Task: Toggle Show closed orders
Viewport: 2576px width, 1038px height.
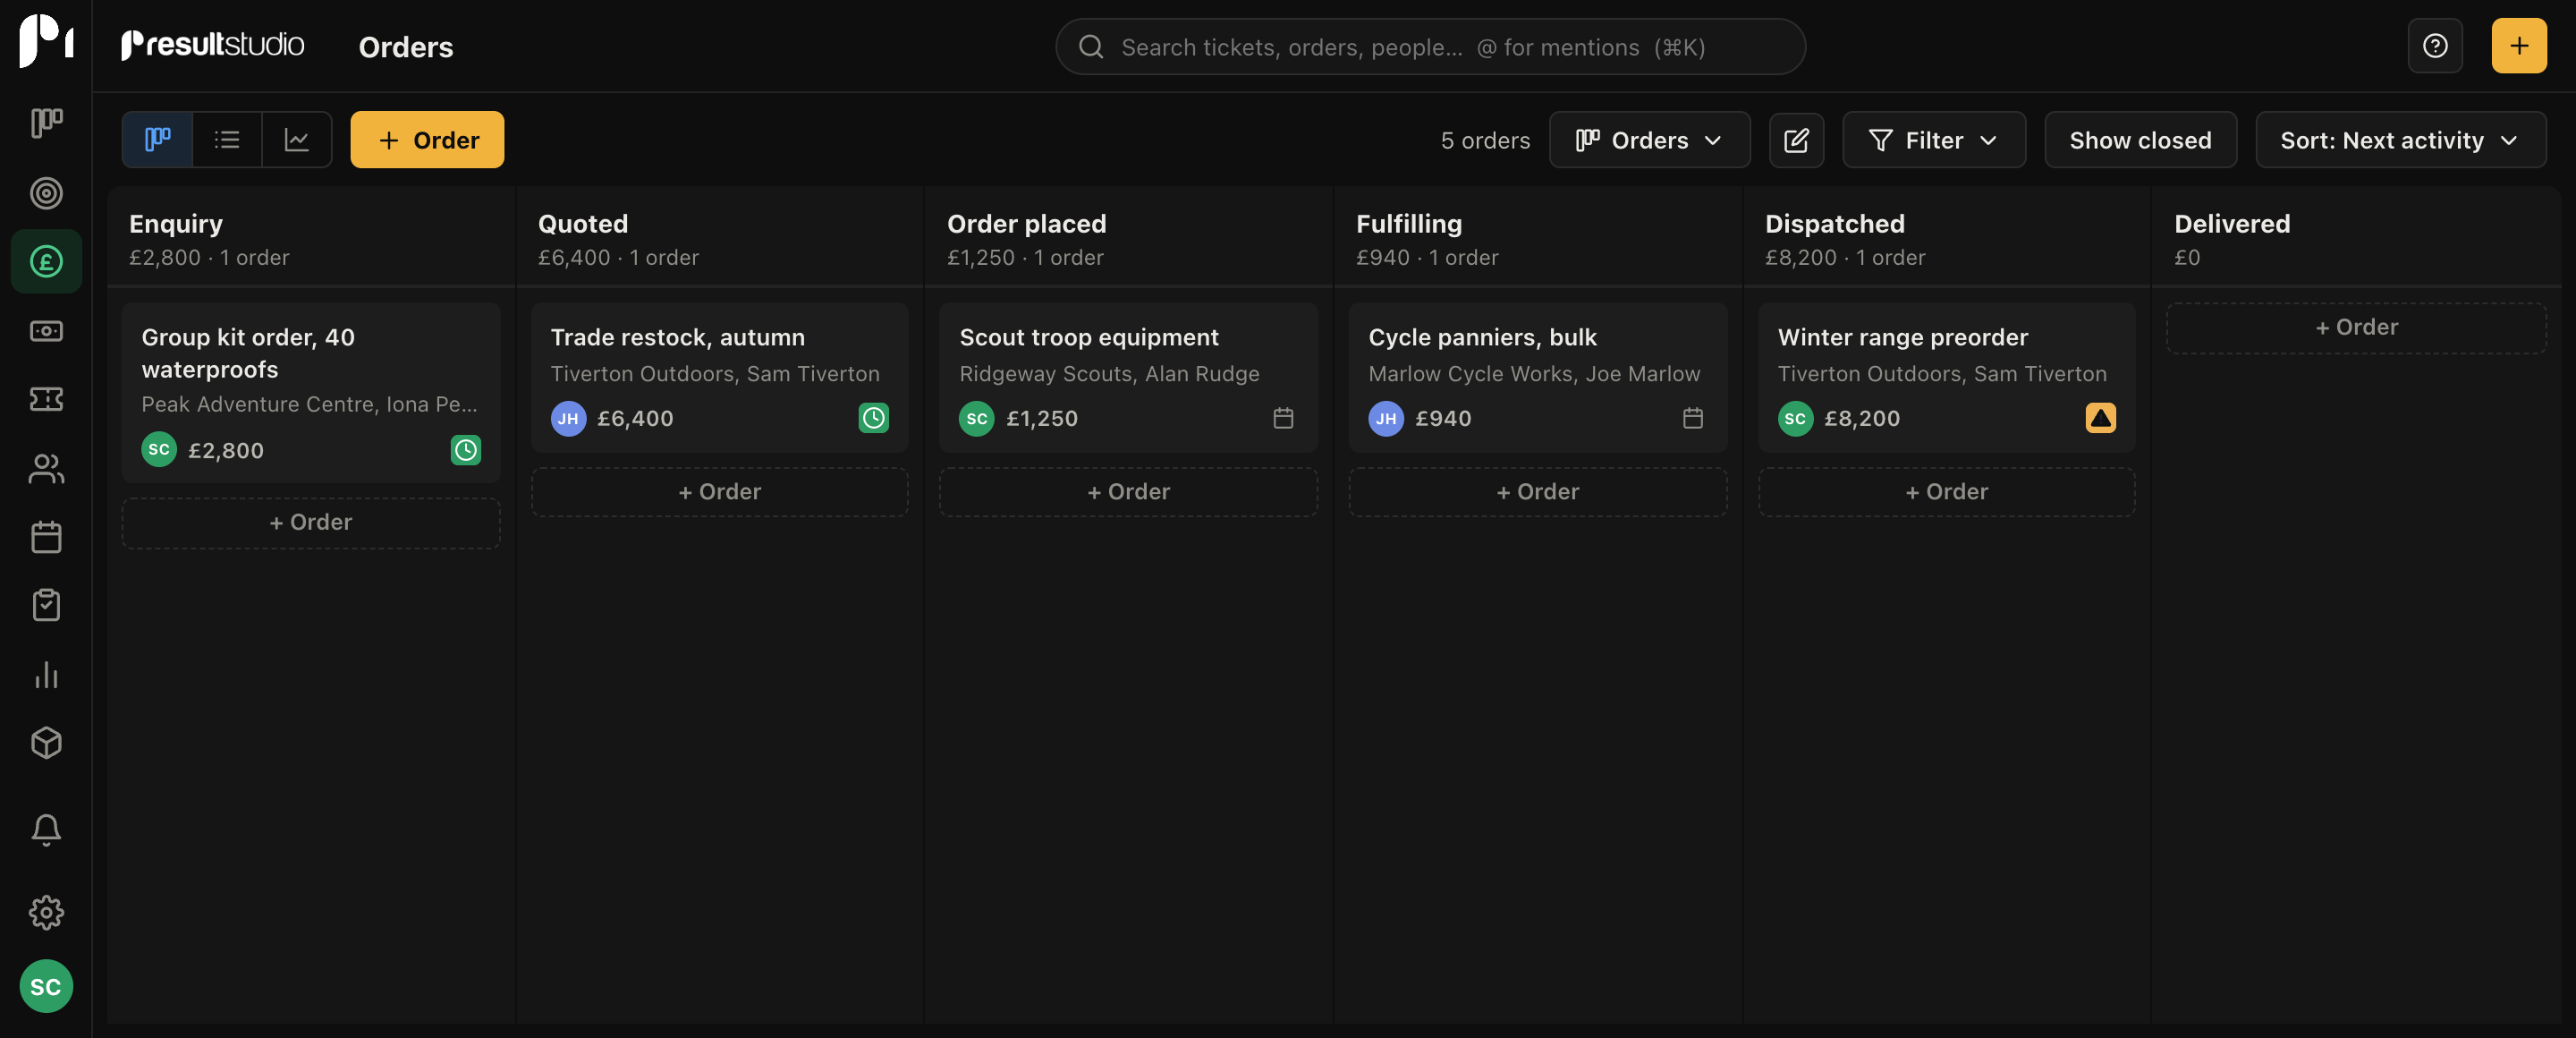Action: 2140,140
